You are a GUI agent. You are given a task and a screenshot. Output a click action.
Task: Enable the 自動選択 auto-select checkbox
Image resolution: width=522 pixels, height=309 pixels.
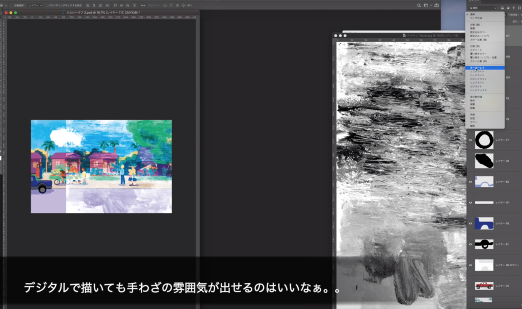click(x=12, y=5)
